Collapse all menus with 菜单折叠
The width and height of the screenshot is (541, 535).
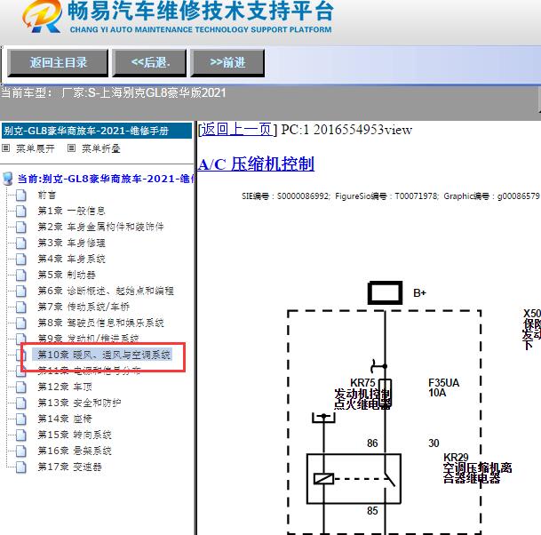[x=101, y=148]
